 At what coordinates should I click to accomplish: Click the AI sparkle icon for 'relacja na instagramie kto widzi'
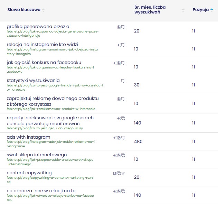[119, 45]
